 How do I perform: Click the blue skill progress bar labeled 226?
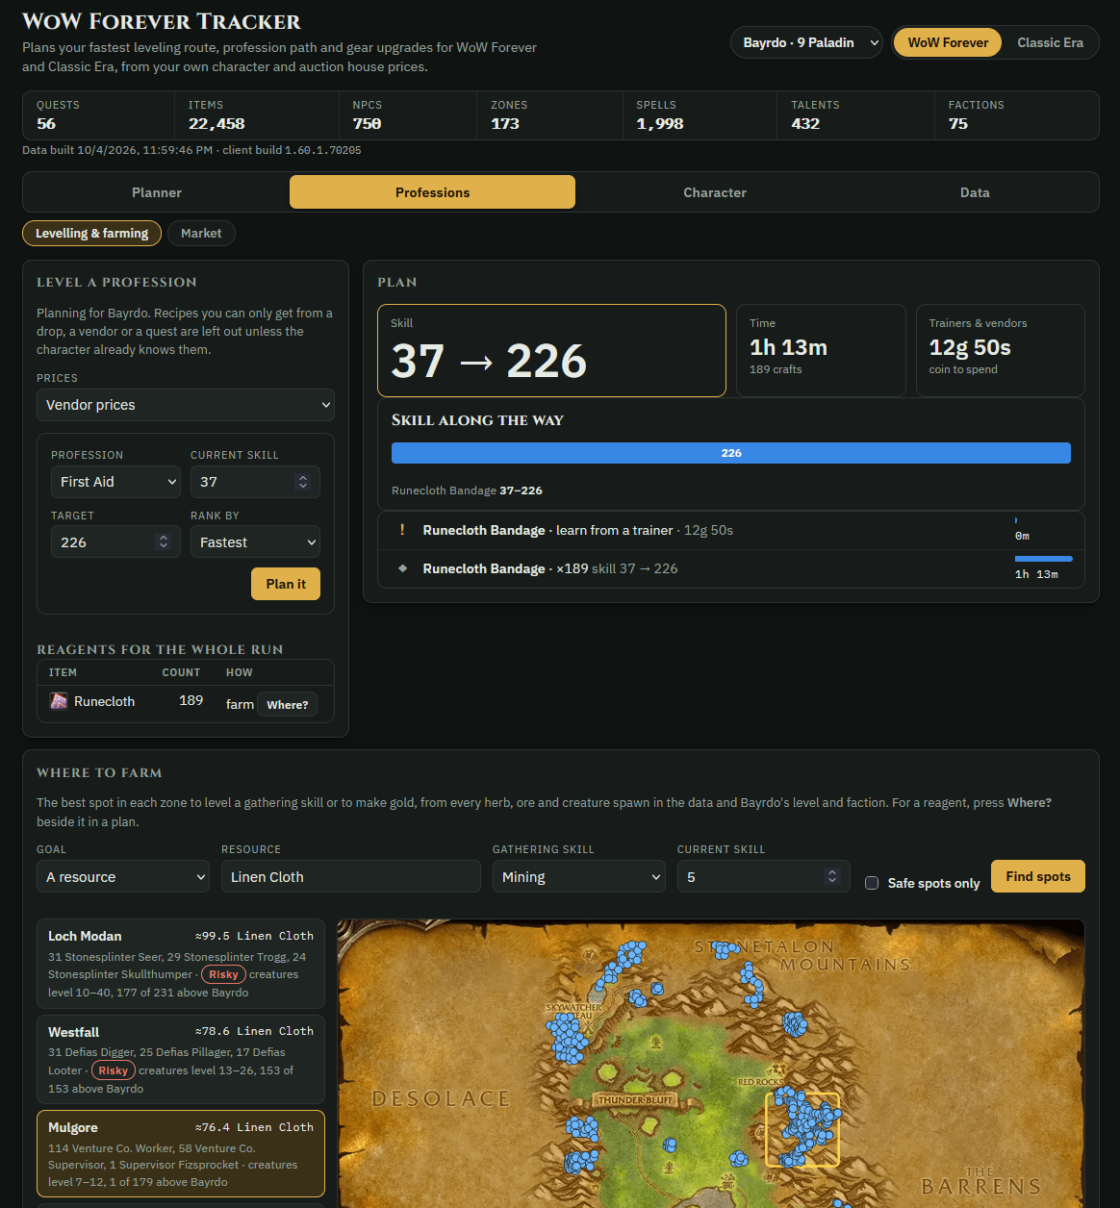pos(731,453)
